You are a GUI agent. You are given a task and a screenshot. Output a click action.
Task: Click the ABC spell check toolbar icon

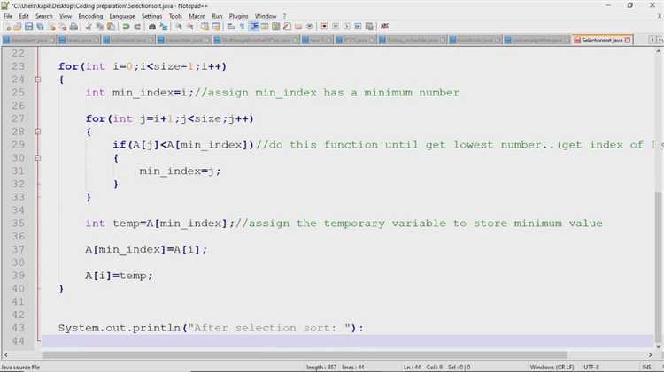384,27
